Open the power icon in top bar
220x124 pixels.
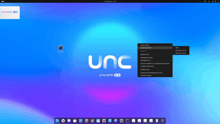218,1
